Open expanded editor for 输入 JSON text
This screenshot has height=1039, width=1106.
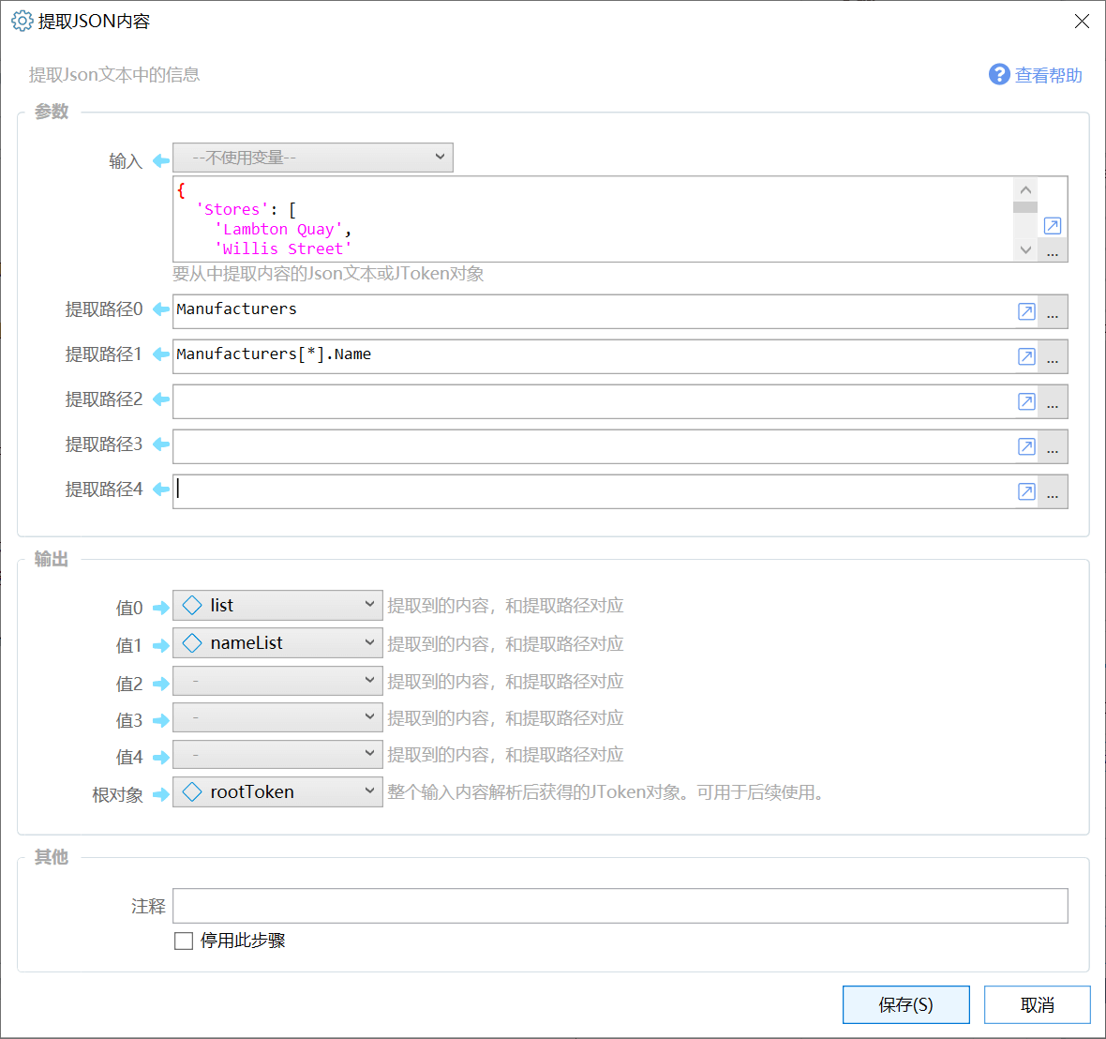1052,226
